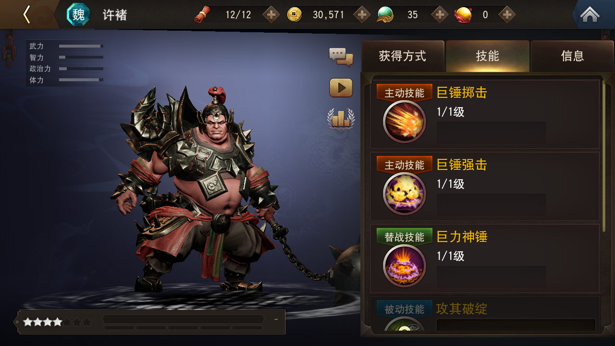The width and height of the screenshot is (615, 346).
Task: Select the 巨锤强击 skill icon
Action: pos(405,194)
